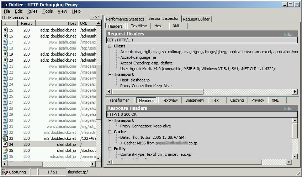
Task: Sort sessions by URL column header
Action: [87, 23]
